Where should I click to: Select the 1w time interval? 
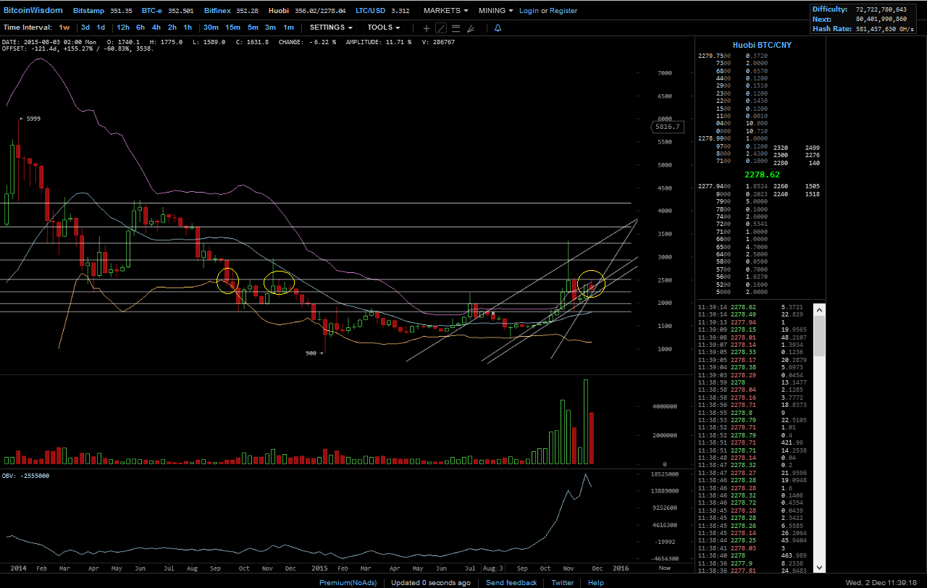pyautogui.click(x=64, y=28)
